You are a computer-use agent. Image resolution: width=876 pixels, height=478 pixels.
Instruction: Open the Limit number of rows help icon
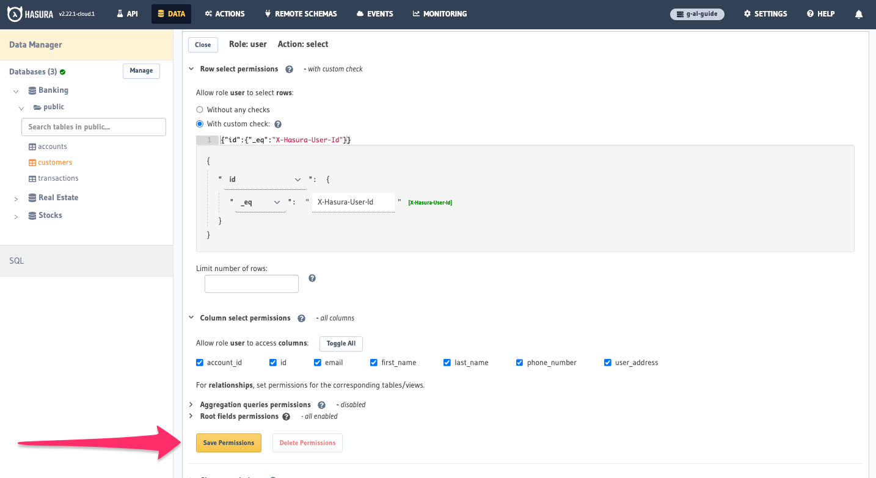click(312, 278)
